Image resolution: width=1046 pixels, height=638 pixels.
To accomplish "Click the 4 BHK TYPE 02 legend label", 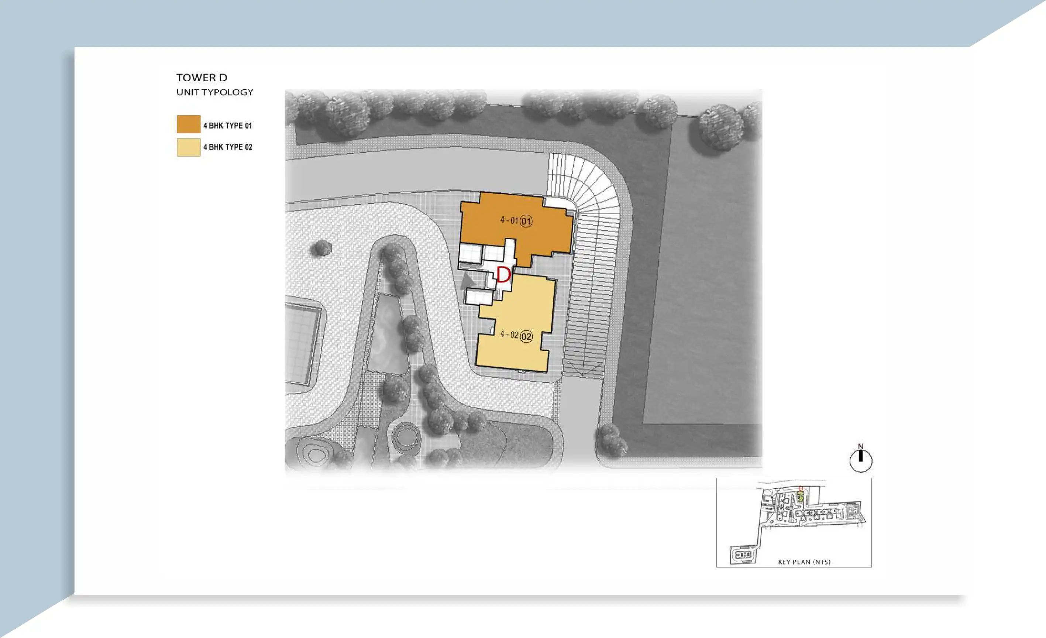I will pyautogui.click(x=227, y=147).
